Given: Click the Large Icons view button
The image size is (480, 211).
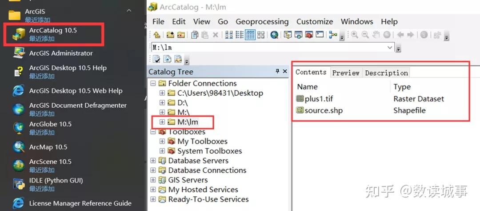Looking at the screenshot, I should coord(229,35).
